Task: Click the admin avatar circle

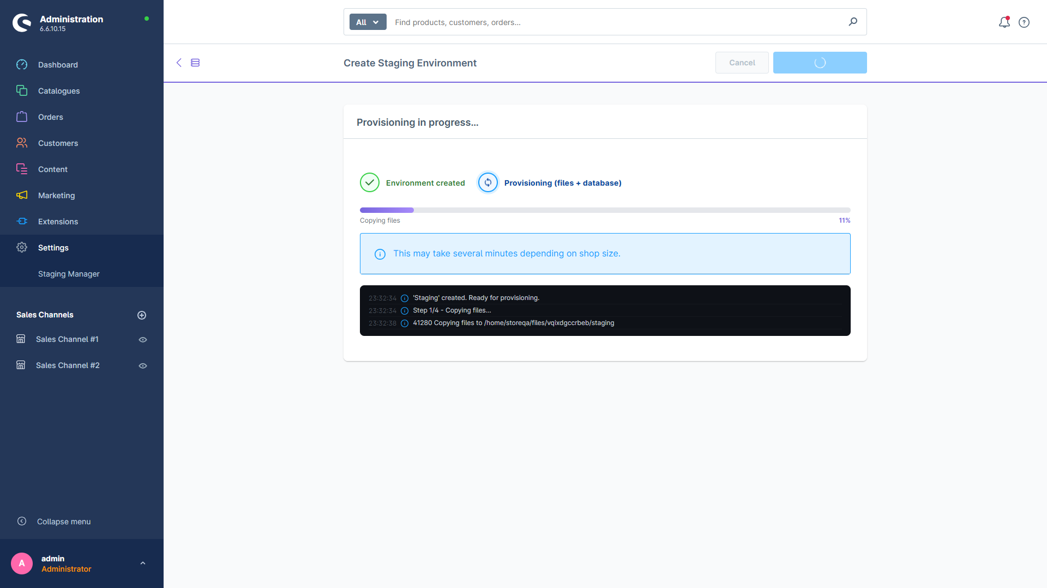Action: pyautogui.click(x=22, y=563)
